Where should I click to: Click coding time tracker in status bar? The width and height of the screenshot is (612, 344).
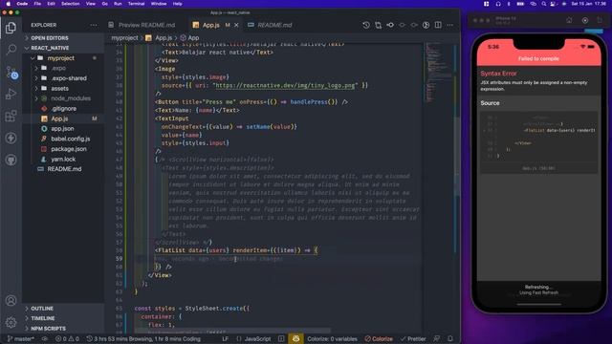[x=143, y=339]
